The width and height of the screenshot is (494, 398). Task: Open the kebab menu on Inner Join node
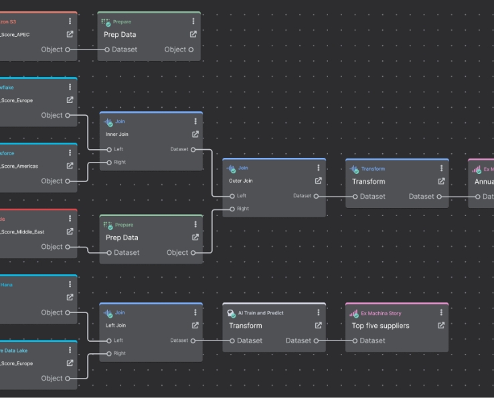(195, 122)
